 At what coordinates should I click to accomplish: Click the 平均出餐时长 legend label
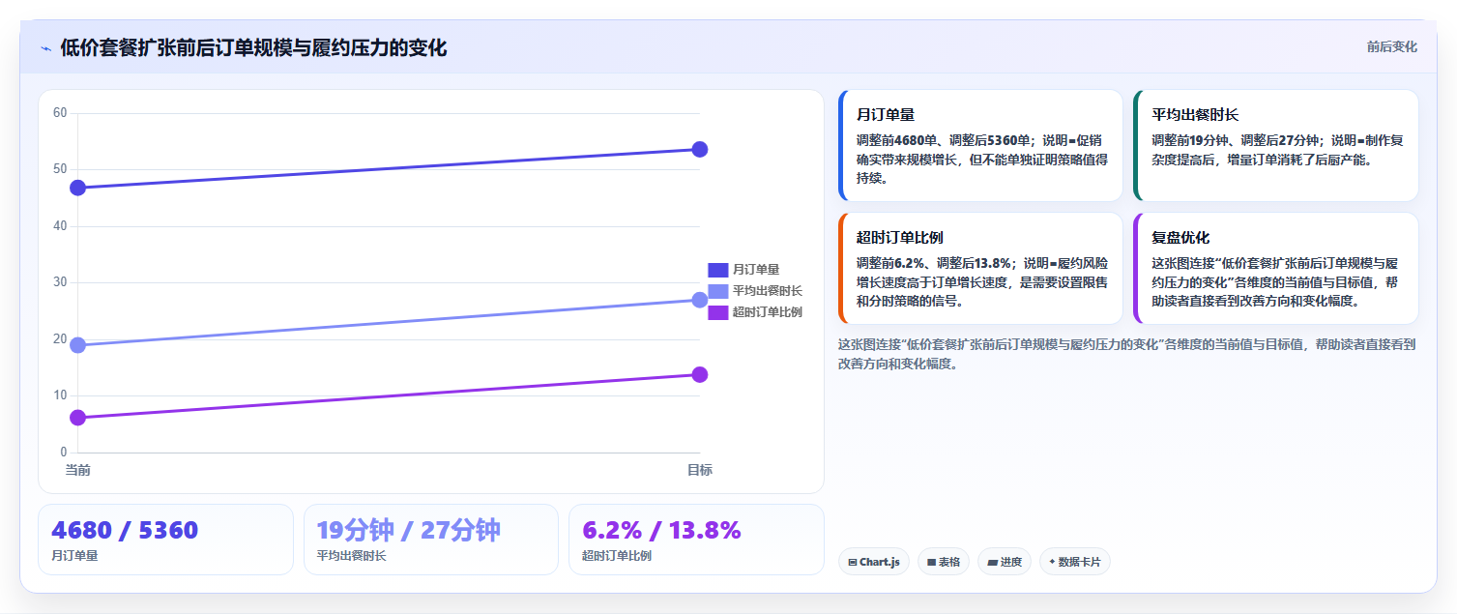(768, 291)
